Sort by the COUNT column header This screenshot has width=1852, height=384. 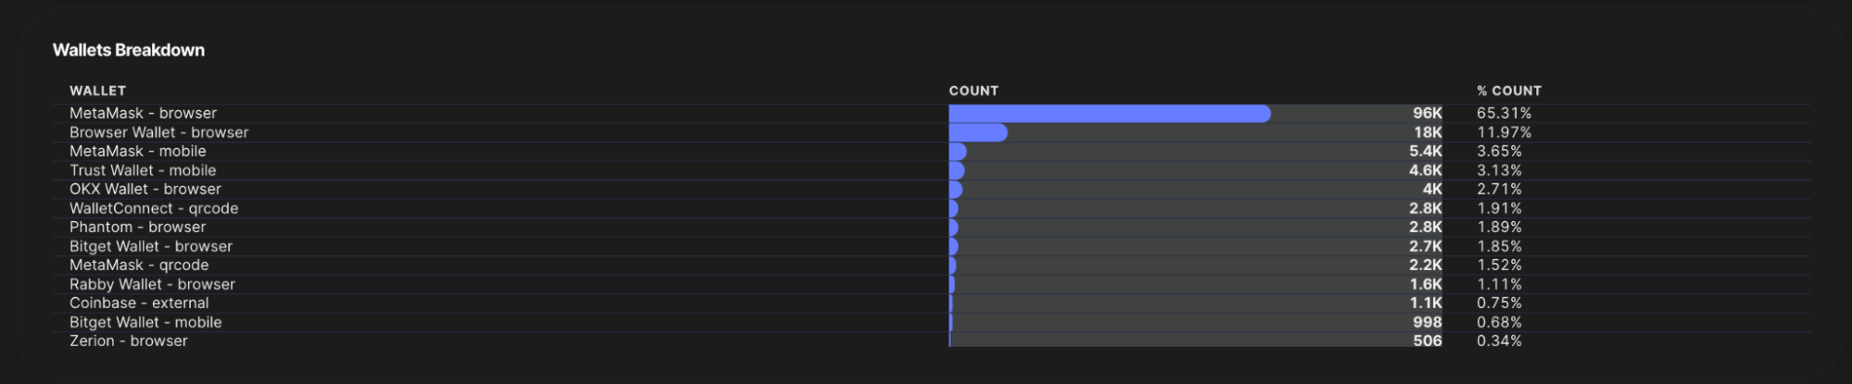point(974,91)
